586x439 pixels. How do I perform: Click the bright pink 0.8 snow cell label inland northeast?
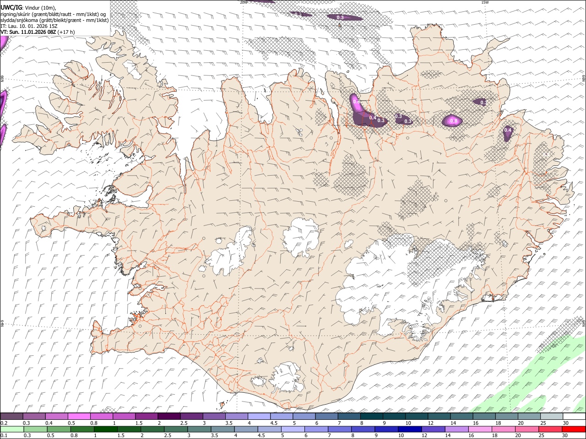[x=453, y=121]
